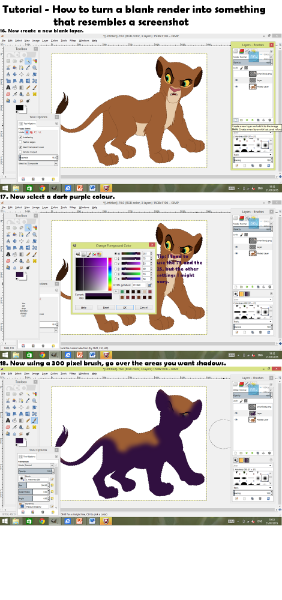
Task: Select Pencil tool in step 16 toolbox
Action: (x=28, y=87)
